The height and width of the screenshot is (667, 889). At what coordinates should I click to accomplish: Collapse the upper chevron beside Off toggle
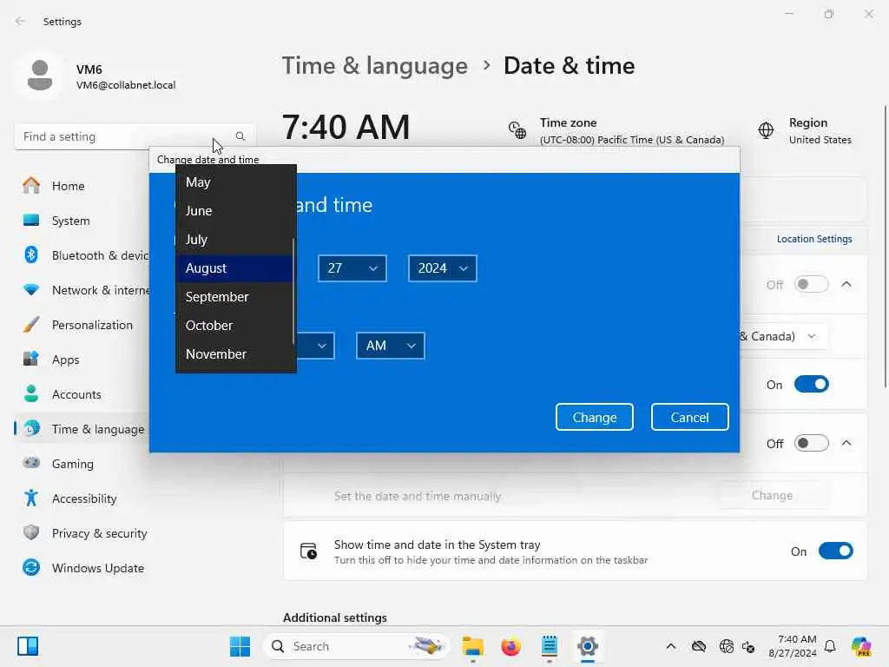846,284
